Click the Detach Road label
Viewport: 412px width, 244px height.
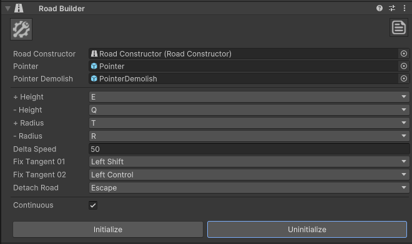36,187
